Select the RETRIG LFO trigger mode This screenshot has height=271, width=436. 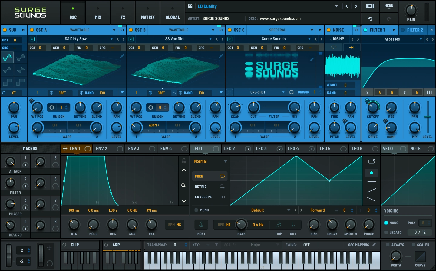210,187
